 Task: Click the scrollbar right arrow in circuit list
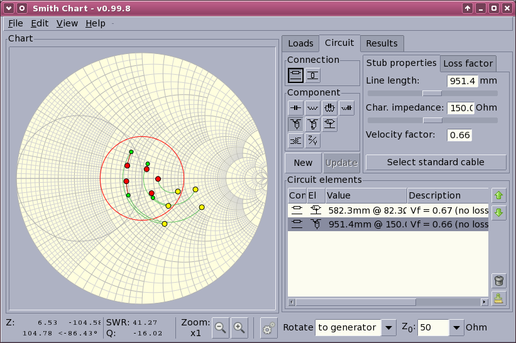(484, 302)
